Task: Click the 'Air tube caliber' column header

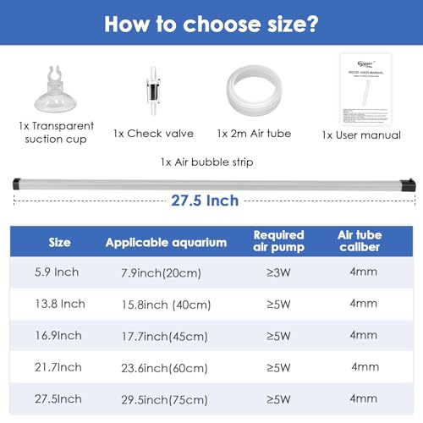Action: point(360,241)
